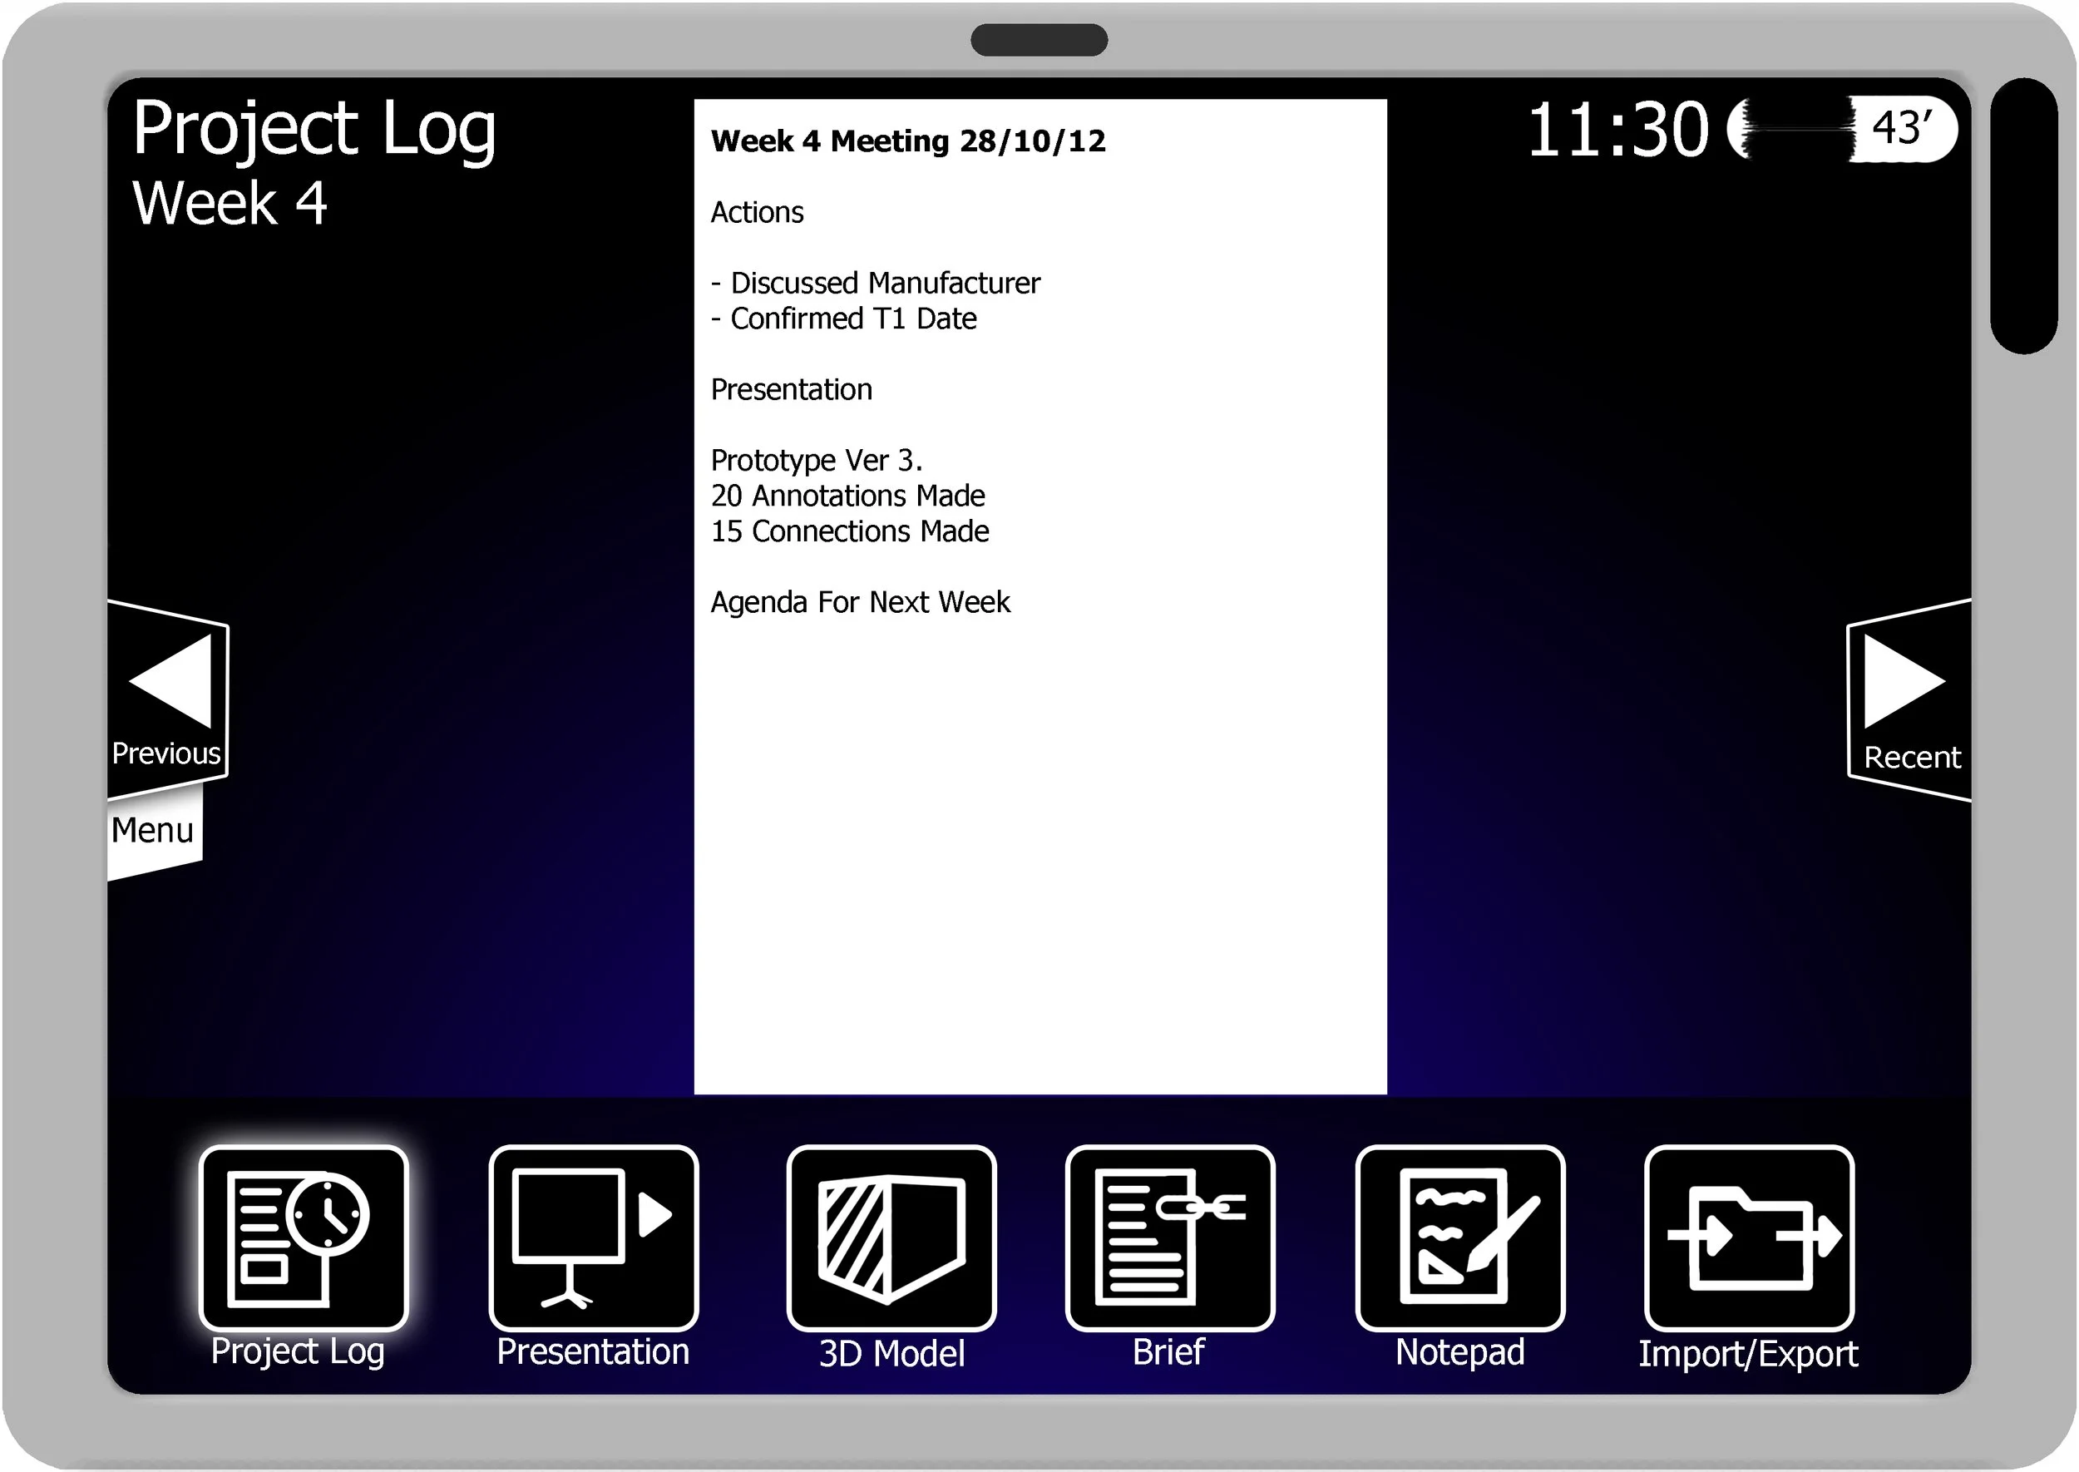Screen dimensions: 2079x1472
Task: Select the Presentation text label
Action: tap(593, 1352)
